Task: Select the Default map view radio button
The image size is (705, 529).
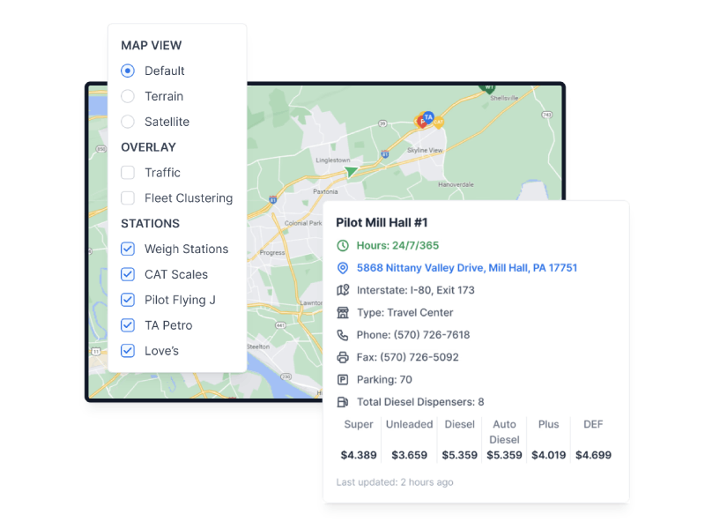Action: (128, 71)
